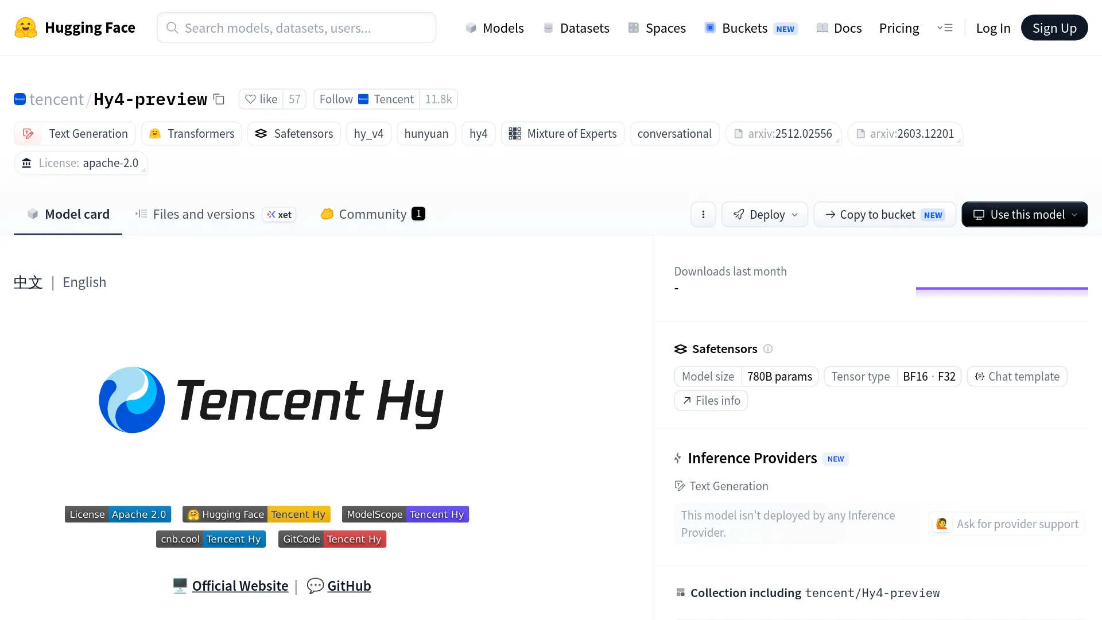1102x620 pixels.
Task: Open Chat template button
Action: click(x=1017, y=377)
